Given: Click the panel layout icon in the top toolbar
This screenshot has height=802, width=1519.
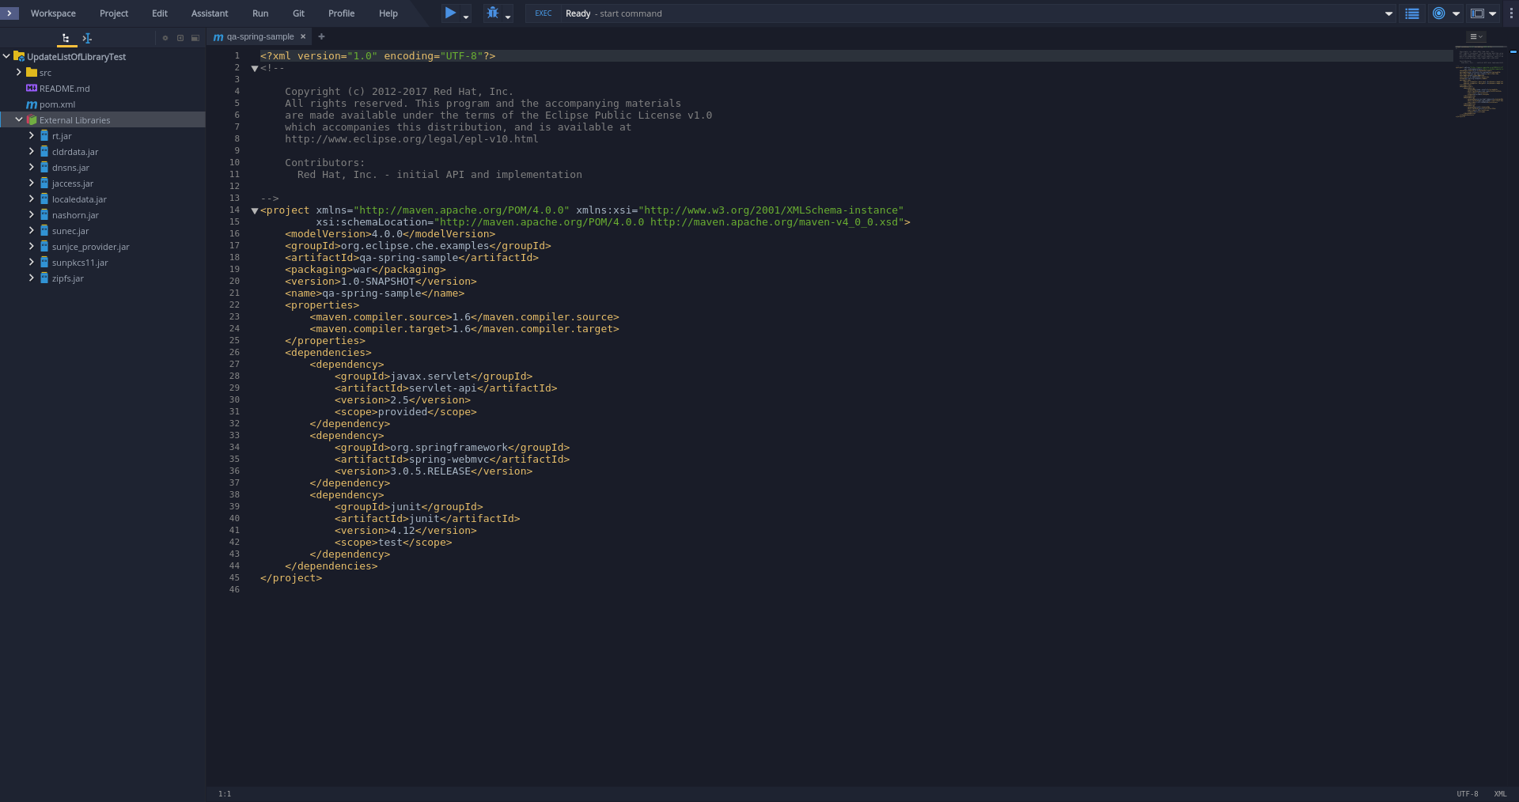Looking at the screenshot, I should [x=1477, y=13].
